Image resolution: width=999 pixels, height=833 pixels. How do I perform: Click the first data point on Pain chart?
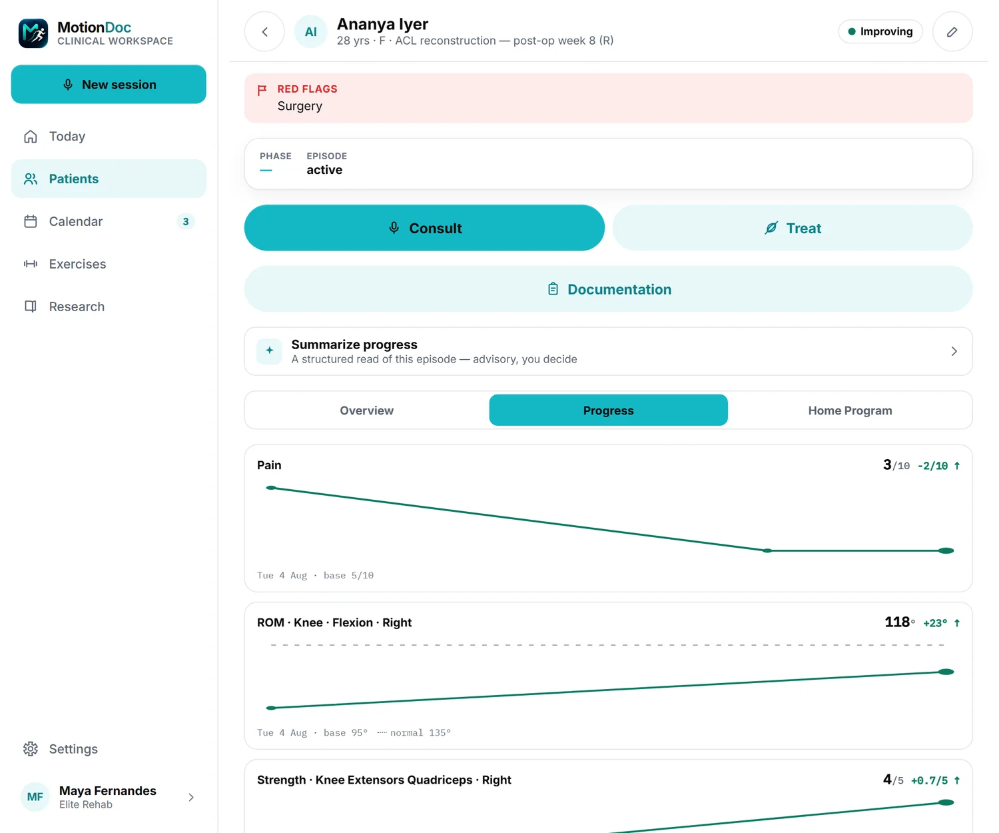pyautogui.click(x=271, y=488)
